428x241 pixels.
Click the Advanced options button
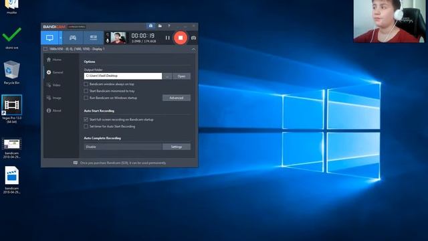(x=177, y=98)
